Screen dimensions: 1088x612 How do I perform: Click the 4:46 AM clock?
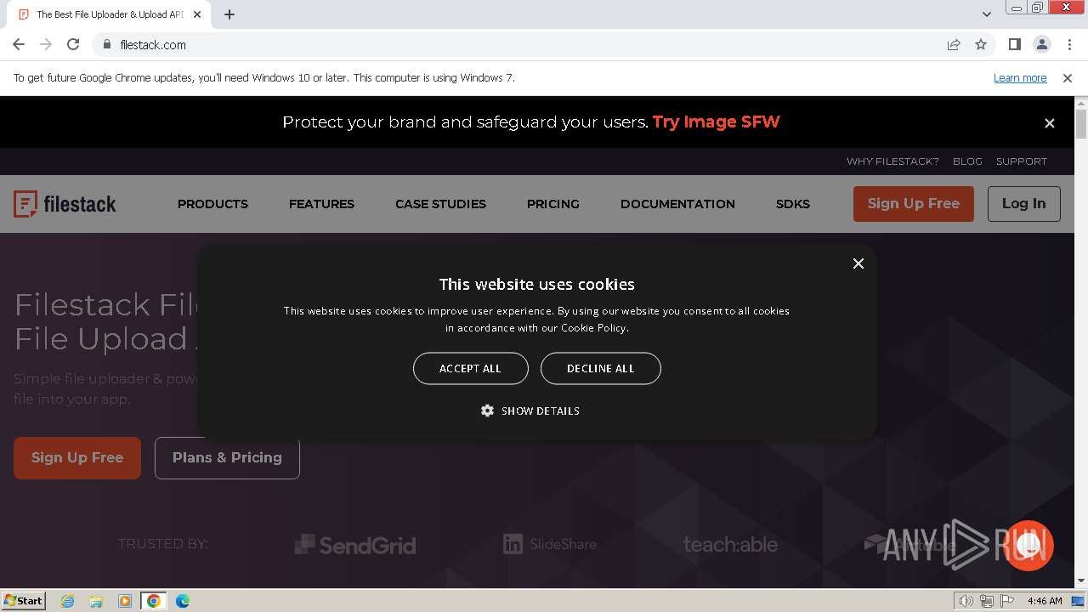(1045, 601)
